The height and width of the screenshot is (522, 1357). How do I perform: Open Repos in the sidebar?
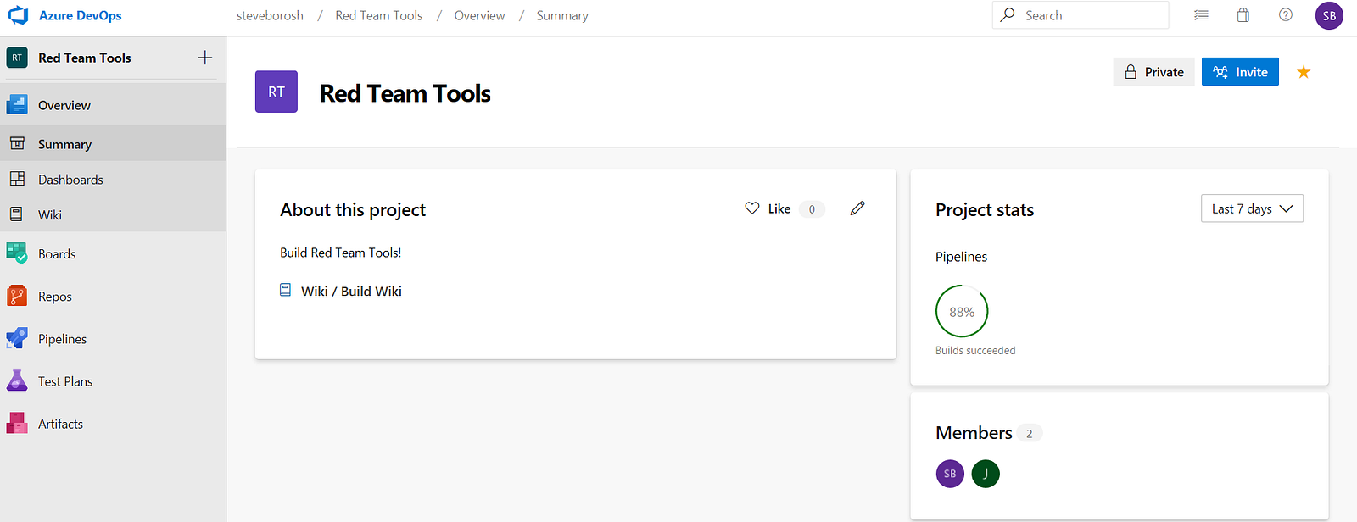click(113, 296)
